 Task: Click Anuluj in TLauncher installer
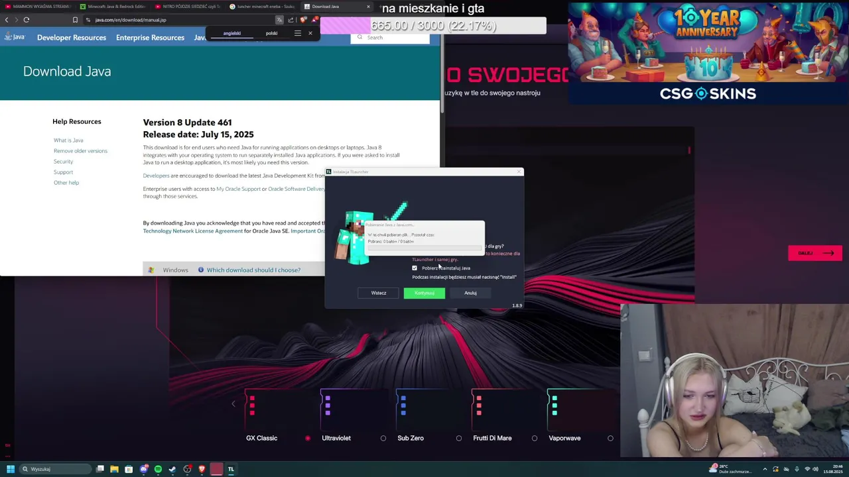[470, 293]
